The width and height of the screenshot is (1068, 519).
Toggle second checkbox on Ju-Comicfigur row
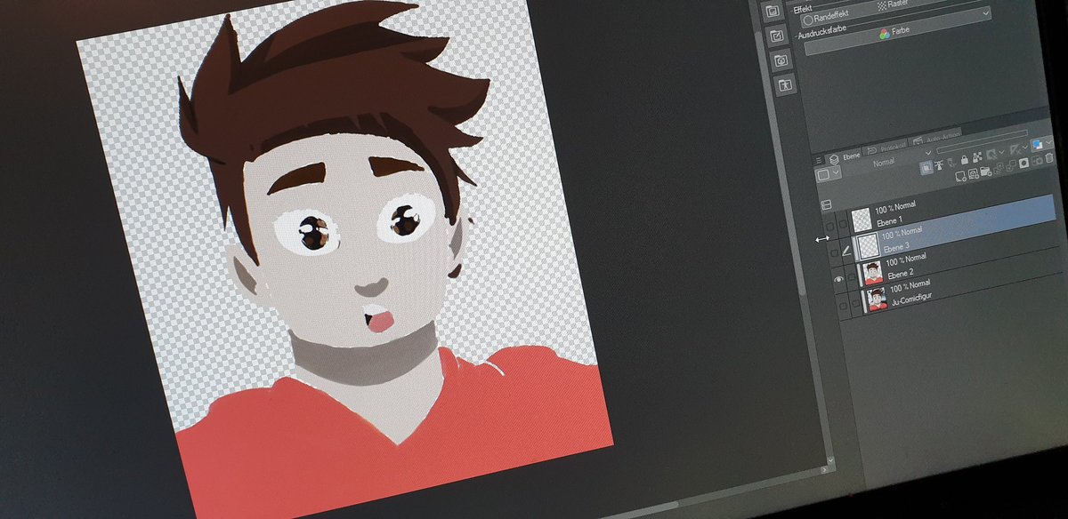point(856,303)
